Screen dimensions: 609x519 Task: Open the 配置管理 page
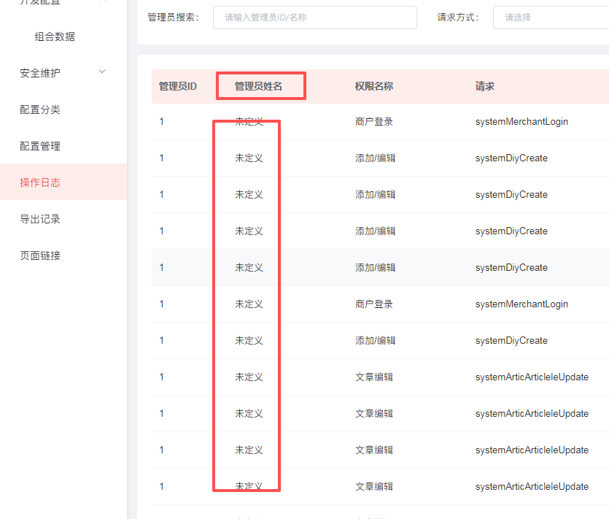tap(40, 146)
